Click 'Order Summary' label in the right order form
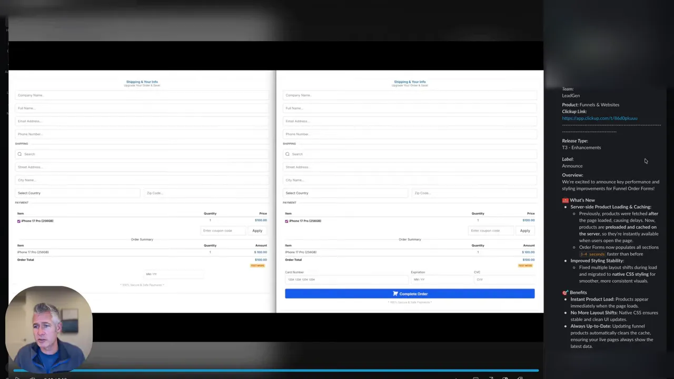Viewport: 674px width, 379px height. (x=410, y=240)
